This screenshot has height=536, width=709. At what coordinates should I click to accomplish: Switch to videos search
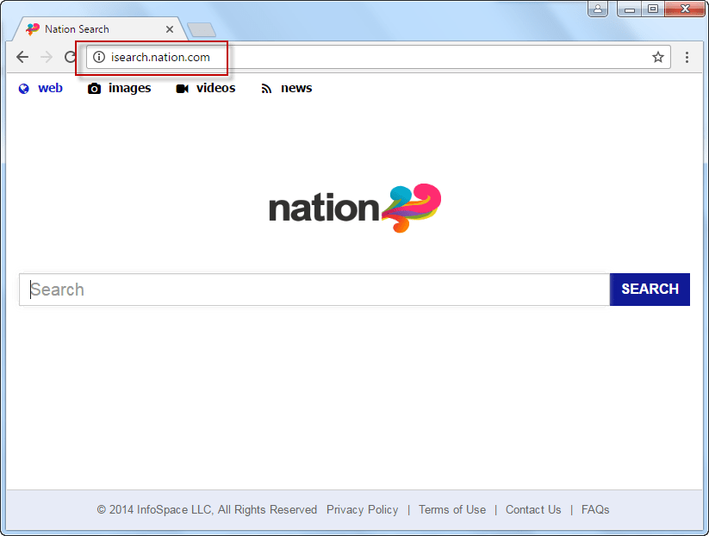click(x=215, y=88)
